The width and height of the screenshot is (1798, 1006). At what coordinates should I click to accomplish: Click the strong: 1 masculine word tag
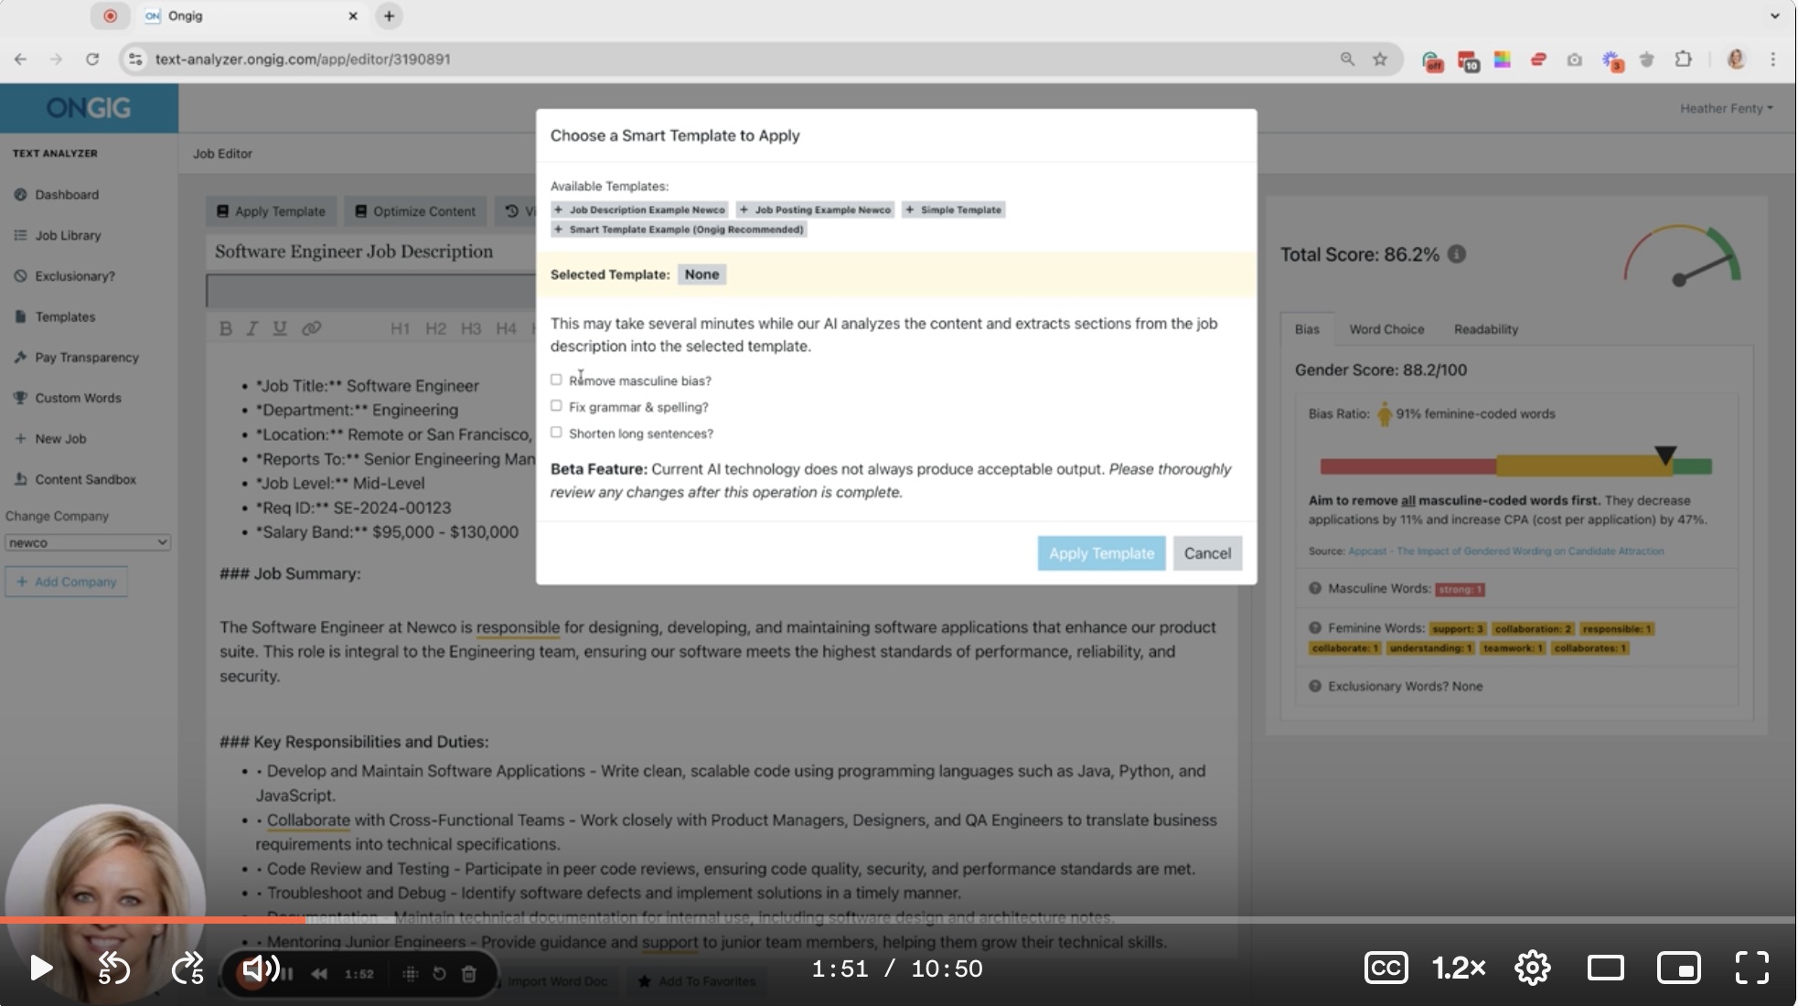(1460, 590)
